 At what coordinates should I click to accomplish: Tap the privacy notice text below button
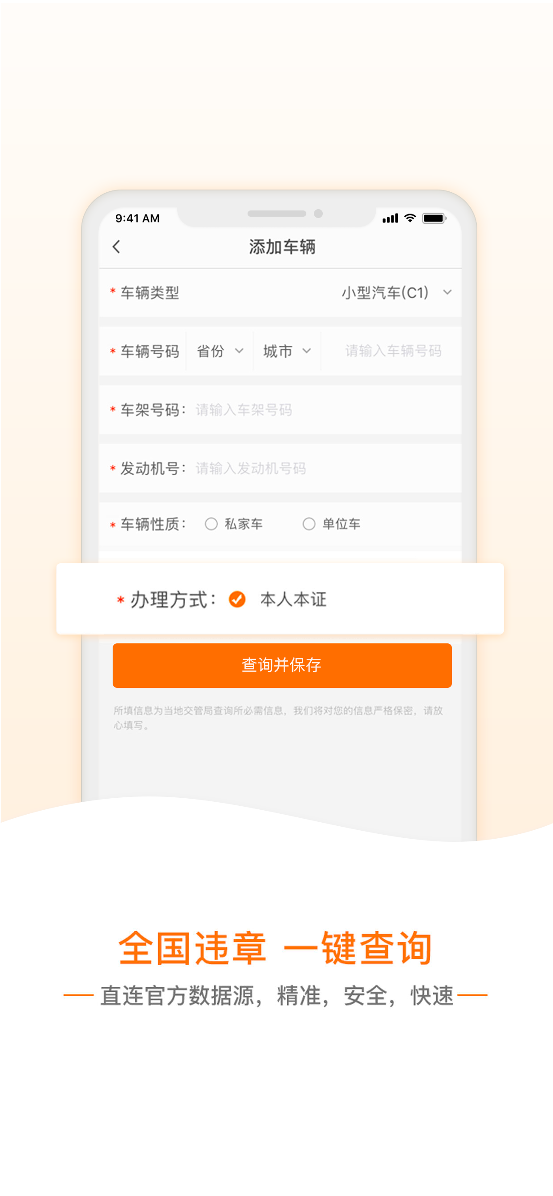(x=278, y=717)
